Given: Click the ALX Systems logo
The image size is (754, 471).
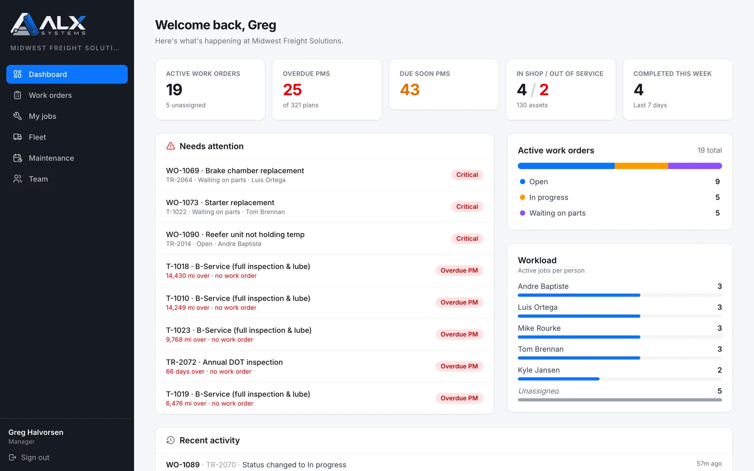Looking at the screenshot, I should (48, 24).
